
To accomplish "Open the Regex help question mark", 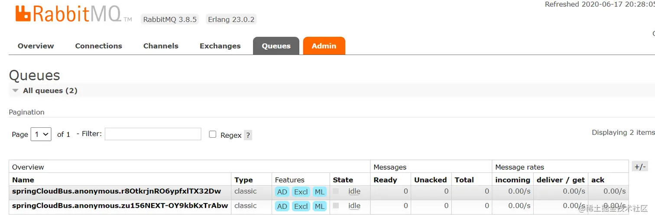I will tap(248, 135).
